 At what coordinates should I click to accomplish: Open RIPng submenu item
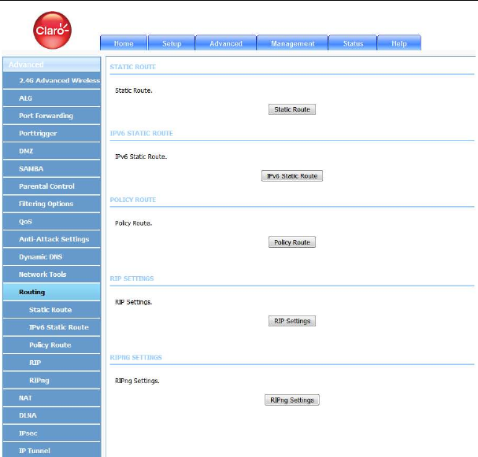[51, 381]
